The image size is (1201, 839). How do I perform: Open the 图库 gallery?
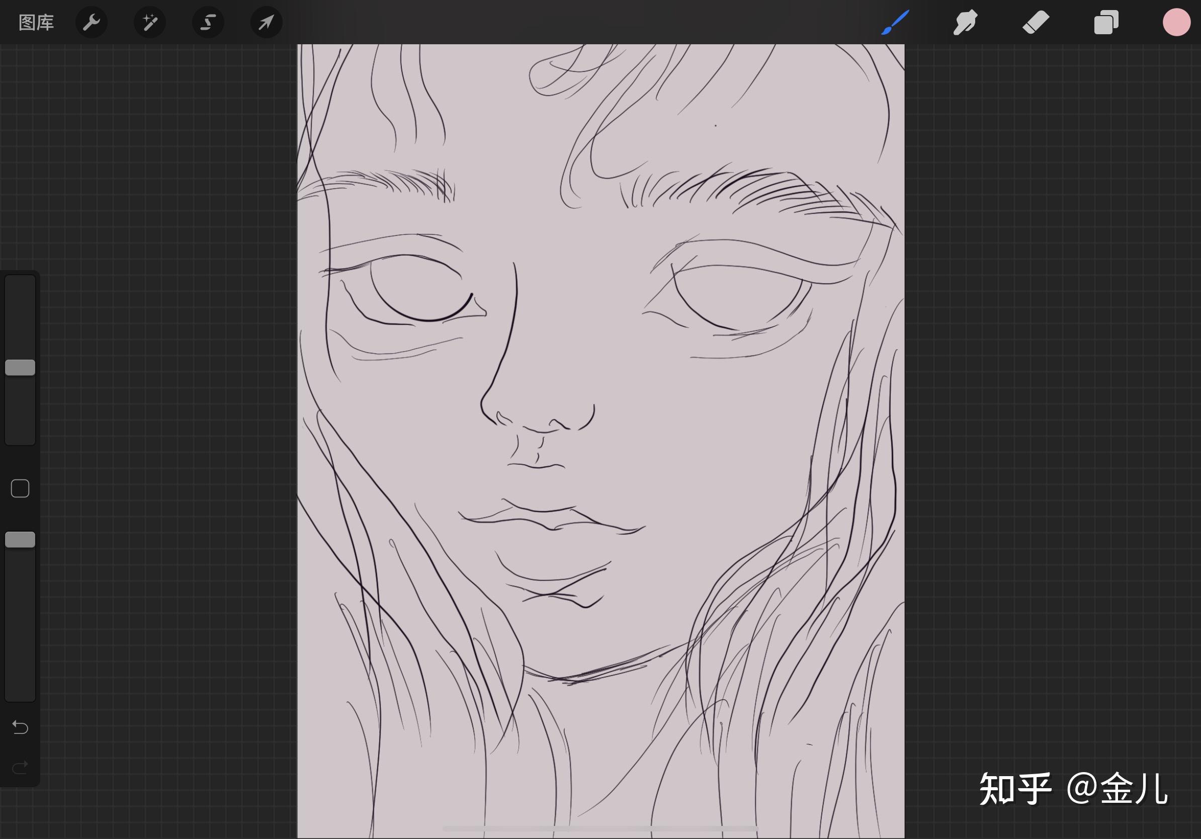[x=36, y=23]
